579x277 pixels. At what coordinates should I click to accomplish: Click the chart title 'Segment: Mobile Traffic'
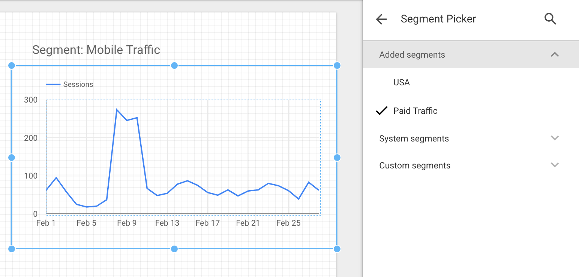tap(96, 50)
